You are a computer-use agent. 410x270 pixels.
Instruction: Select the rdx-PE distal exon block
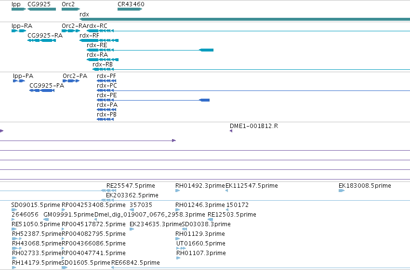[204, 100]
